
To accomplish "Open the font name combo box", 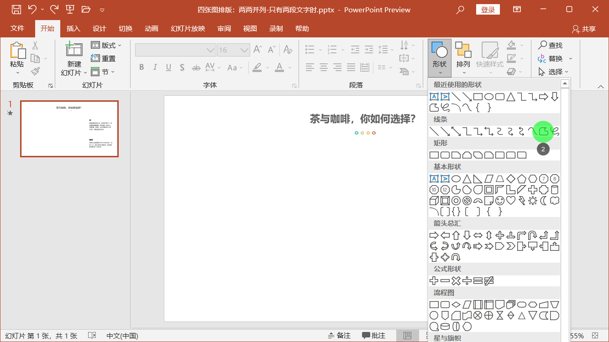I will coord(176,50).
